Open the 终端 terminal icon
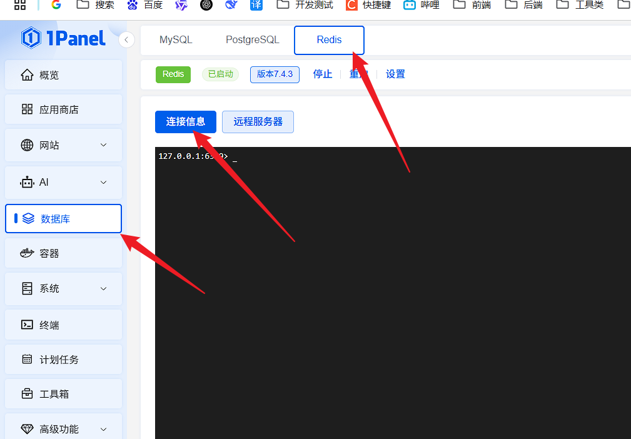 pos(27,325)
